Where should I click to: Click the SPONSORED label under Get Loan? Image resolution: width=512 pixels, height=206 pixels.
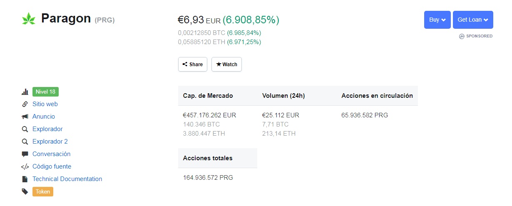[x=476, y=36]
